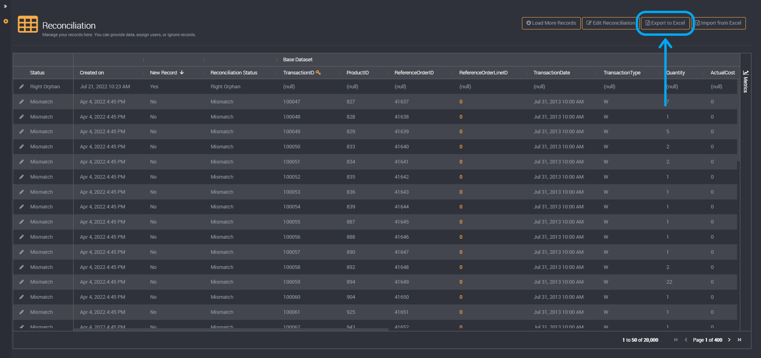
Task: Go to previous page of results
Action: pos(686,340)
